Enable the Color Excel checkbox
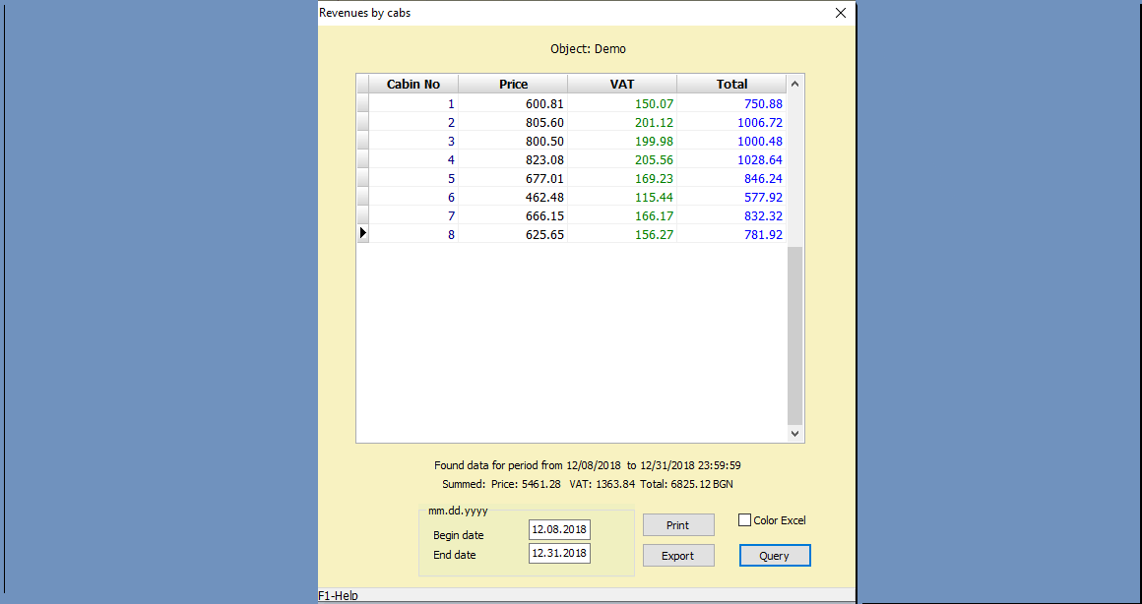1142x604 pixels. click(745, 520)
